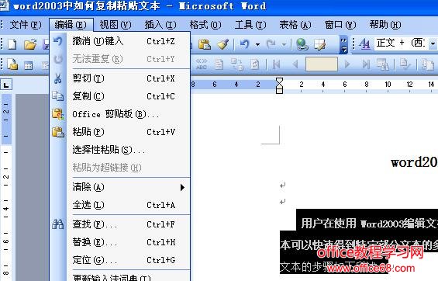Image resolution: width=438 pixels, height=281 pixels.
Task: Click the undo toolbar arrow icon
Action: point(245,44)
